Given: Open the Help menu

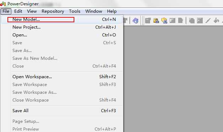Looking at the screenshot, I should coord(112,11).
